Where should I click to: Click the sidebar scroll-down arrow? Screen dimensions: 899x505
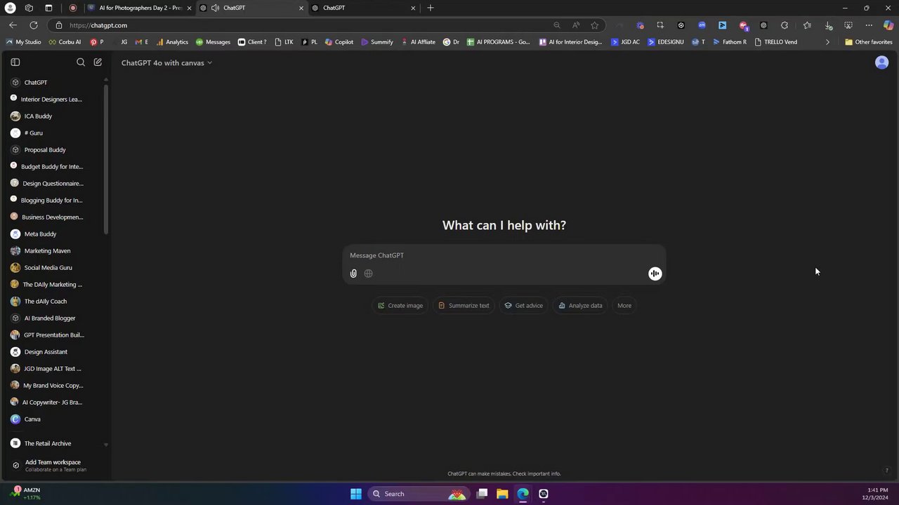(106, 445)
